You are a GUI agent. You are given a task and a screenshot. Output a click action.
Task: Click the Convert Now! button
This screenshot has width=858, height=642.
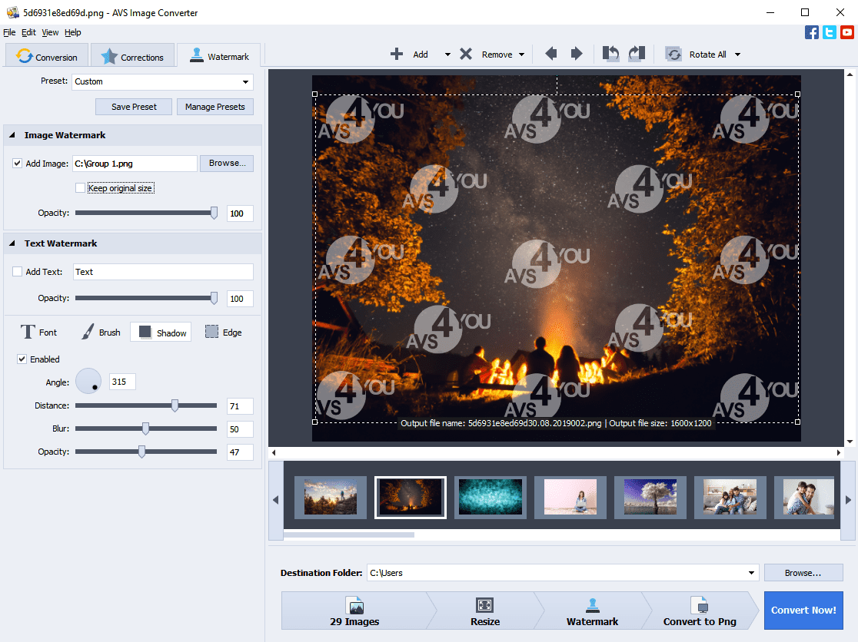pos(803,611)
